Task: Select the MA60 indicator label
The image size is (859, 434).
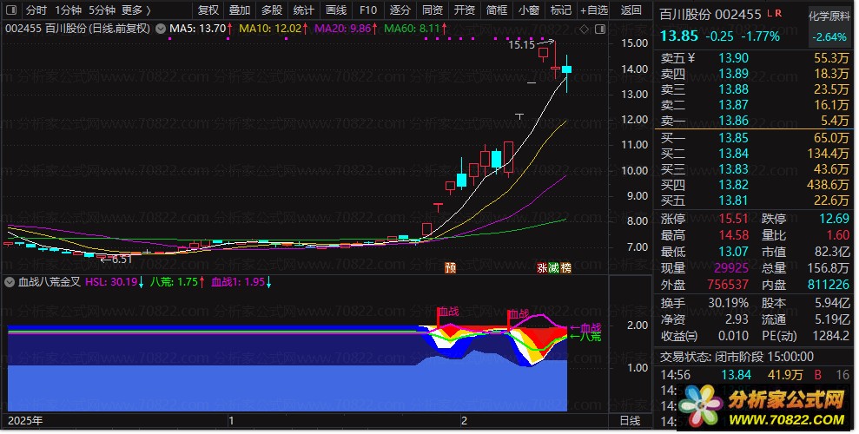Action: [415, 28]
